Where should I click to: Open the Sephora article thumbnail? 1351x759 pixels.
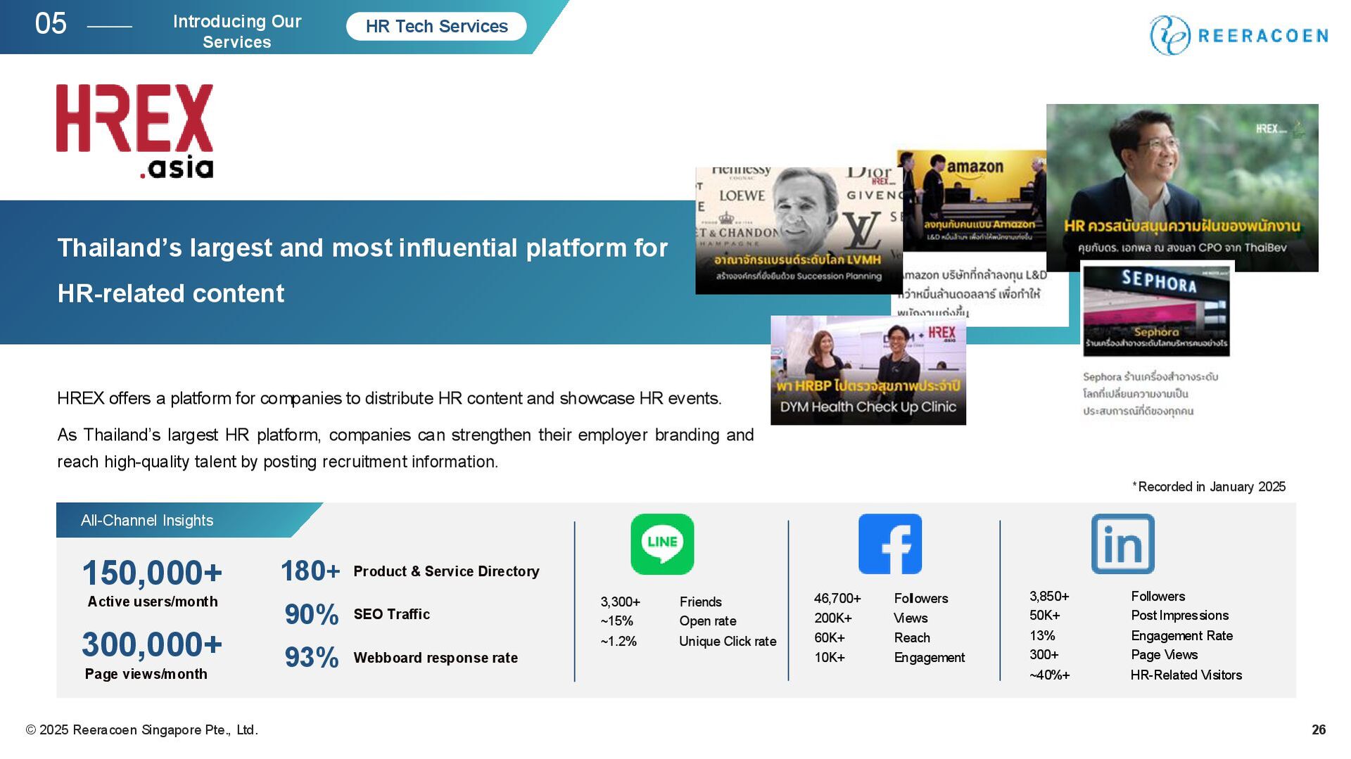1156,310
